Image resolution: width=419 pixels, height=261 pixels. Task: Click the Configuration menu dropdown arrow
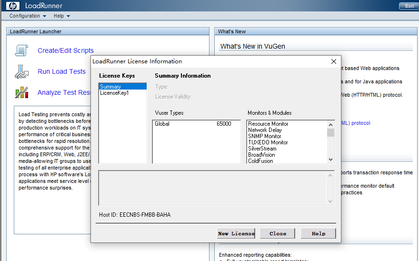click(x=44, y=16)
